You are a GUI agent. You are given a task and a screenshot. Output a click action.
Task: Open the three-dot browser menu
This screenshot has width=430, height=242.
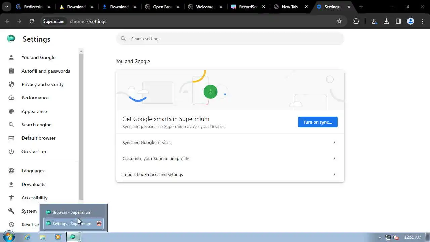pos(423,21)
